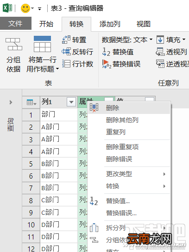The height and width of the screenshot is (252, 189).
Task: Expand the 更改类型 submenu arrow
Action: point(164,174)
